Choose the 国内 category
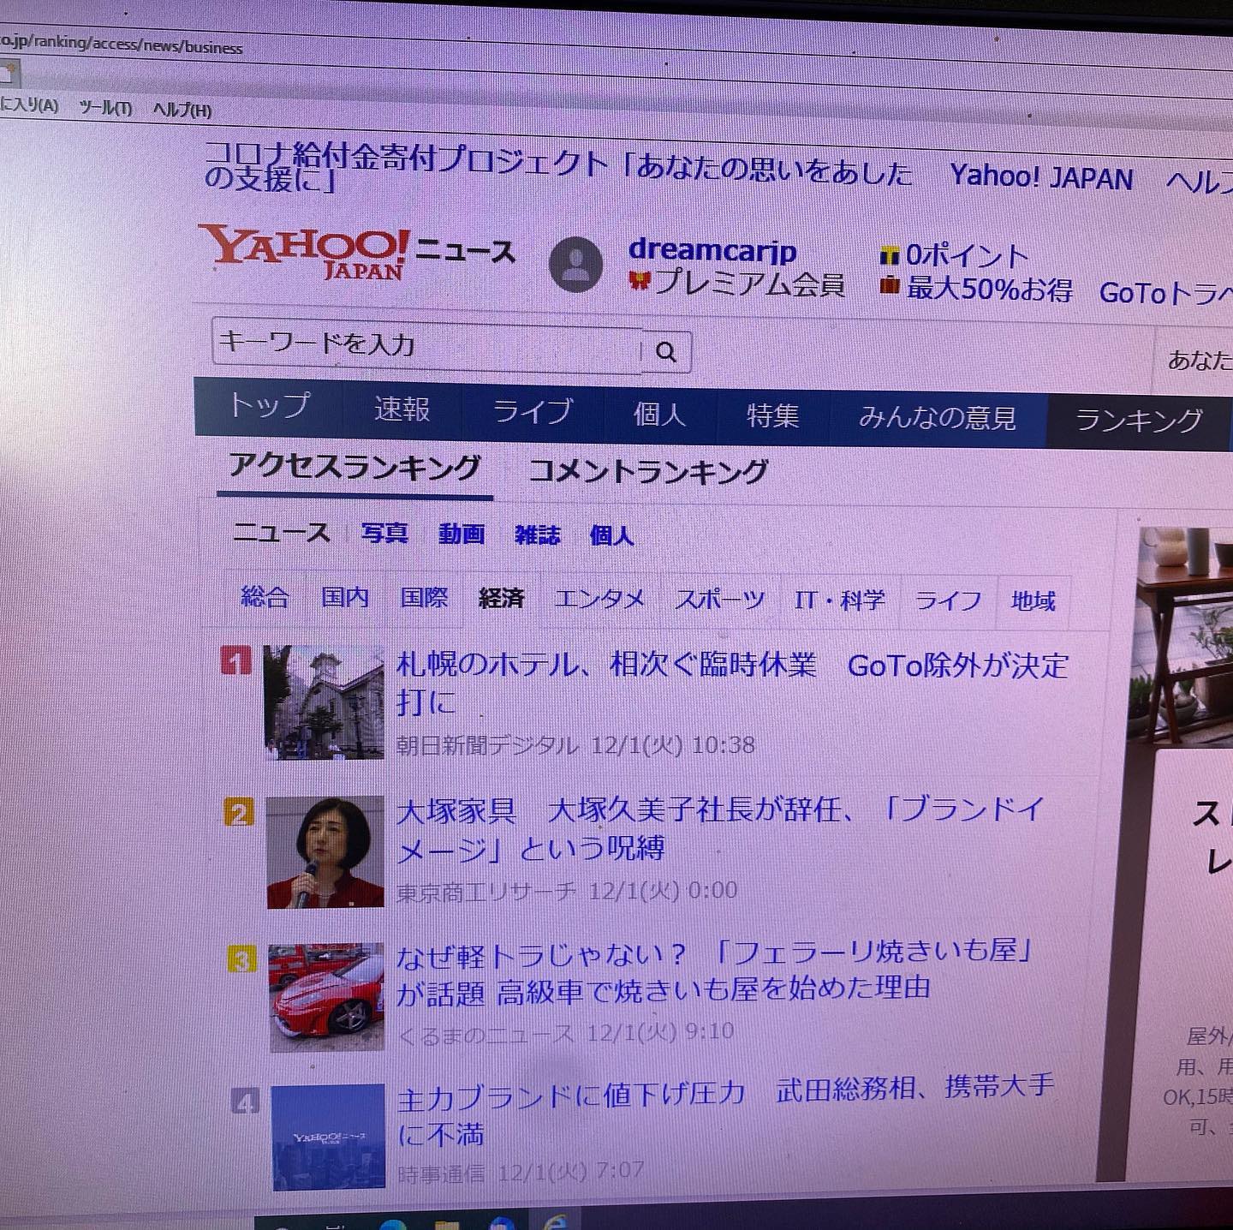1233x1230 pixels. tap(345, 597)
